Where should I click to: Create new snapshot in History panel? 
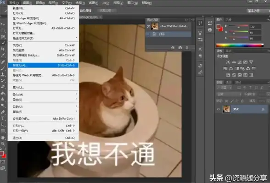click(x=180, y=48)
